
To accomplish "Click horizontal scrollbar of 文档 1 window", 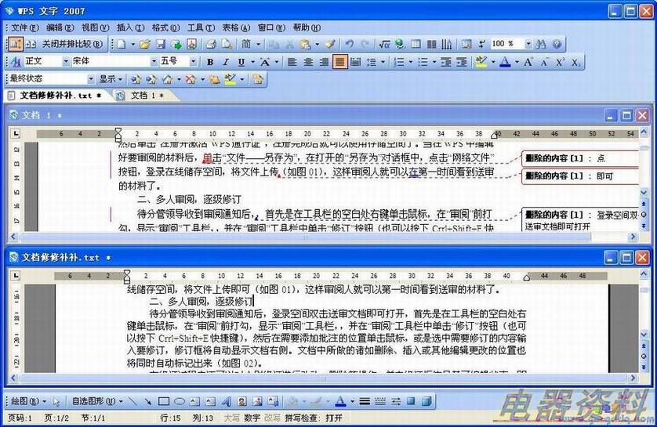I will pos(323,237).
